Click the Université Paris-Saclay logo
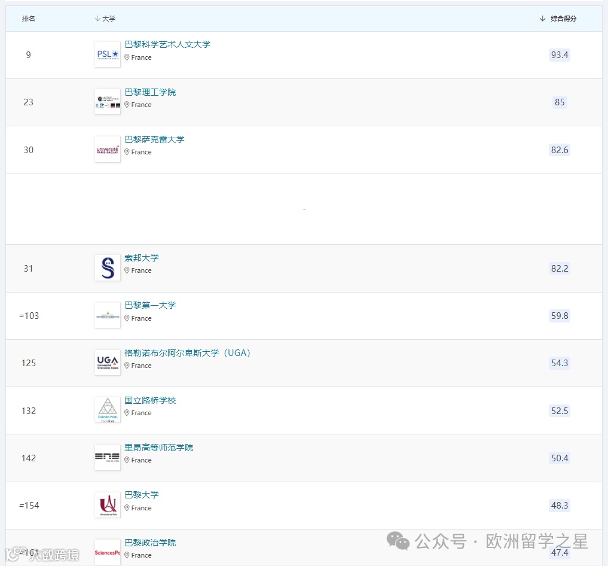Screen dimensions: 608x566 [108, 150]
